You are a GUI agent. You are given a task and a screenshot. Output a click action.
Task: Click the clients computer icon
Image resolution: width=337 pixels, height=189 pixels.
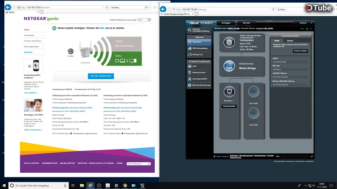click(230, 92)
